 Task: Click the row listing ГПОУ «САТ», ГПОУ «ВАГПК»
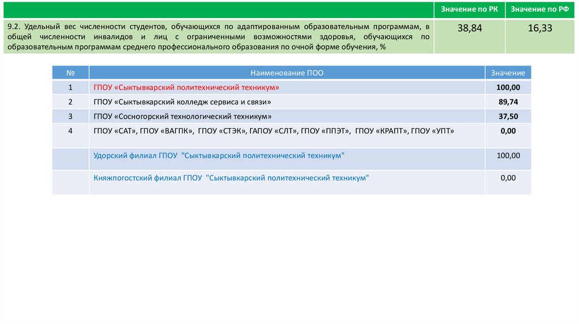pyautogui.click(x=274, y=131)
